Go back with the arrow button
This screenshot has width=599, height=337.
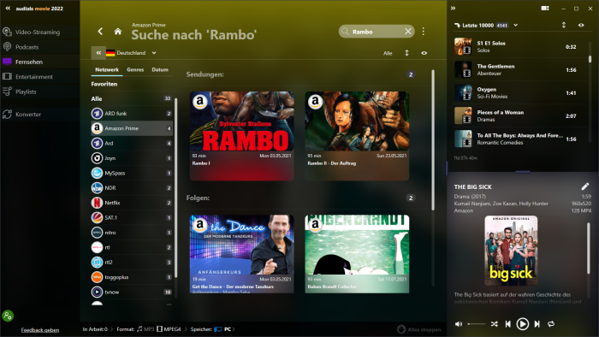coord(100,32)
